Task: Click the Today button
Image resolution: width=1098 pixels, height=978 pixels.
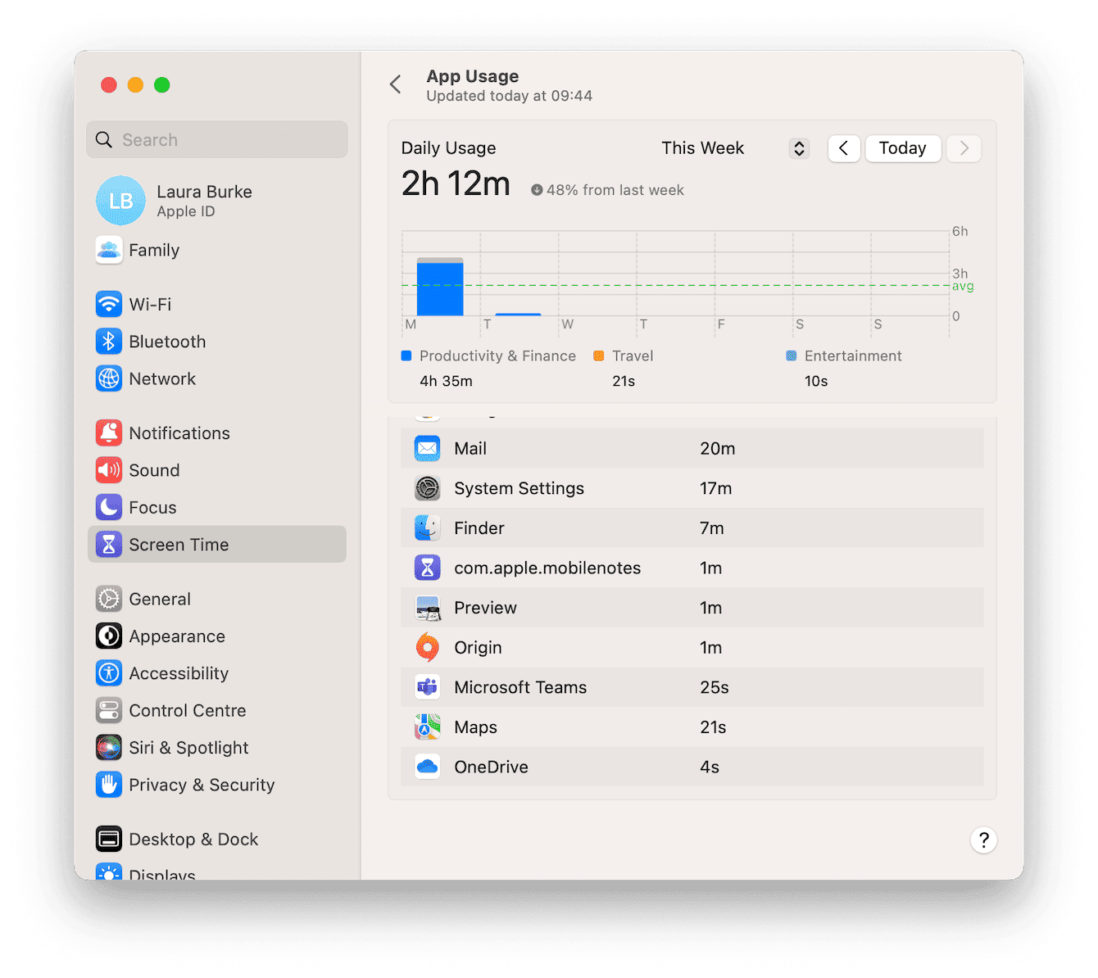Action: pos(903,148)
